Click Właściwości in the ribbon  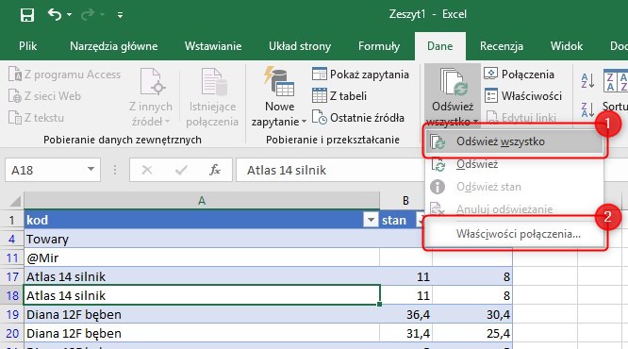pos(523,96)
